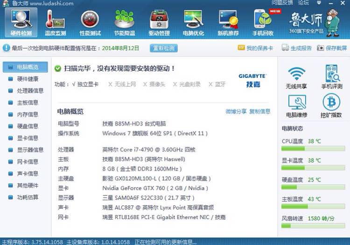Click the 重新检测 rescan button
Viewport: 350px width, 245px height.
click(164, 48)
